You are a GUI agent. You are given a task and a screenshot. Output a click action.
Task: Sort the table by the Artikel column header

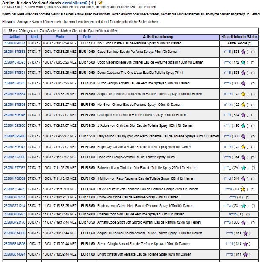tap(15, 37)
